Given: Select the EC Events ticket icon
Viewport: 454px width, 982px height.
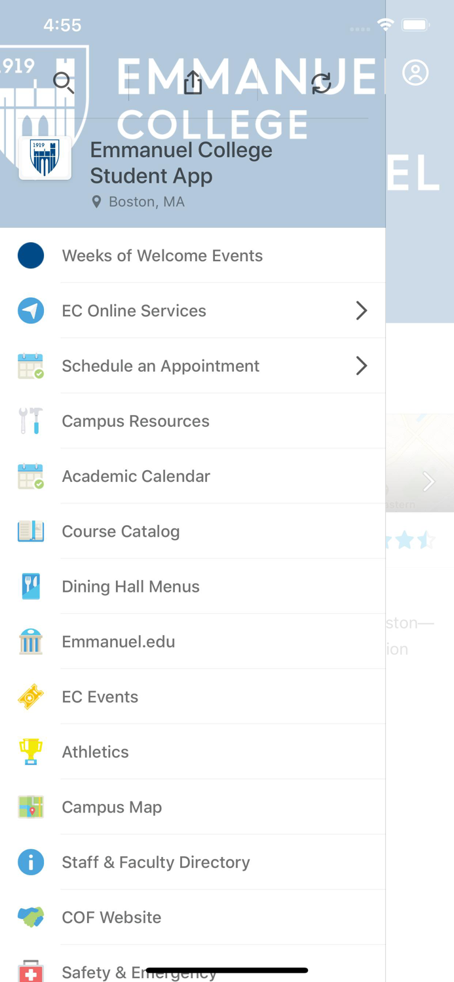Looking at the screenshot, I should tap(31, 697).
